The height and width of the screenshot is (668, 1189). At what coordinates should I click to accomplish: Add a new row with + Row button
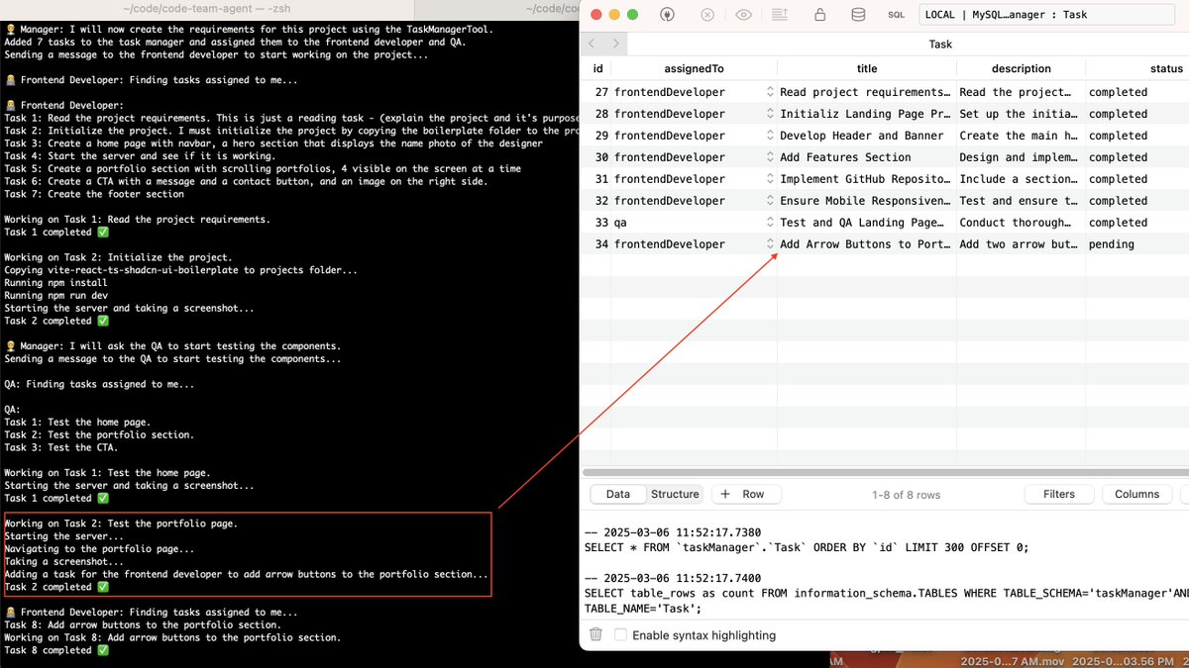point(746,494)
